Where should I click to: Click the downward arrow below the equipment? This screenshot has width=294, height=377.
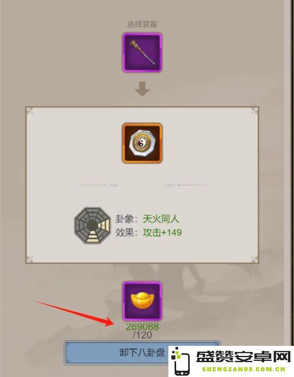pos(142,88)
